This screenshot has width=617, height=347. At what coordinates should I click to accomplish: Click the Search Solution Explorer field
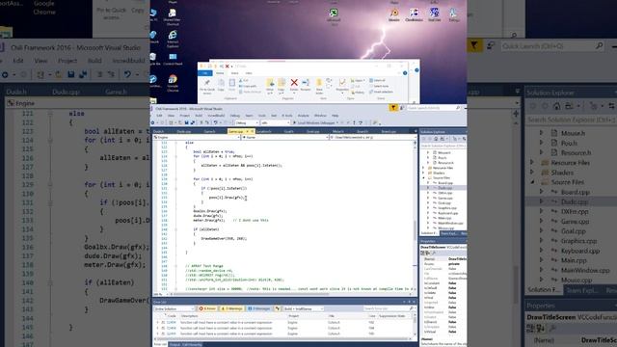pyautogui.click(x=443, y=146)
